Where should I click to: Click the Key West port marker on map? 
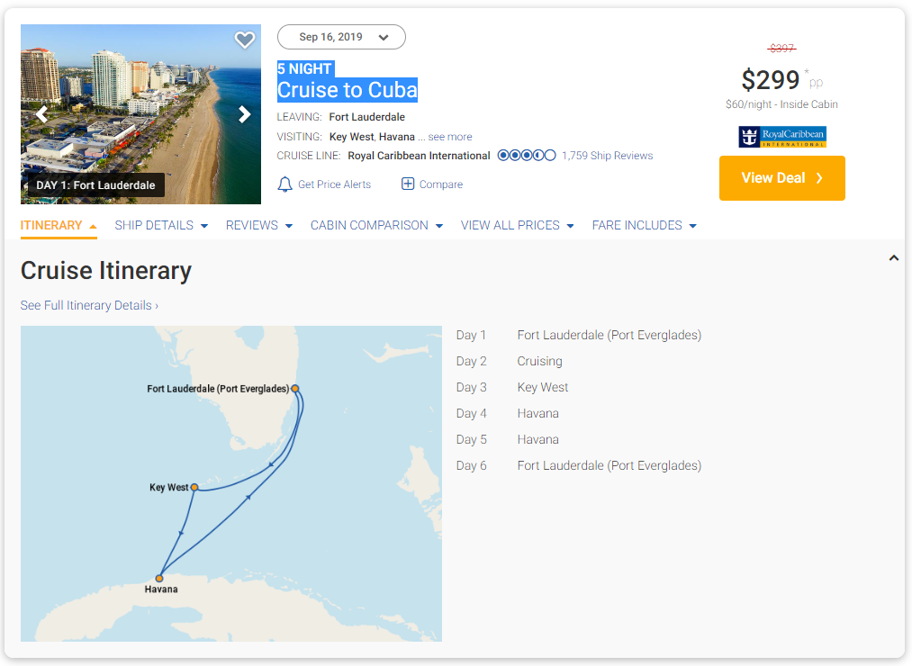194,488
